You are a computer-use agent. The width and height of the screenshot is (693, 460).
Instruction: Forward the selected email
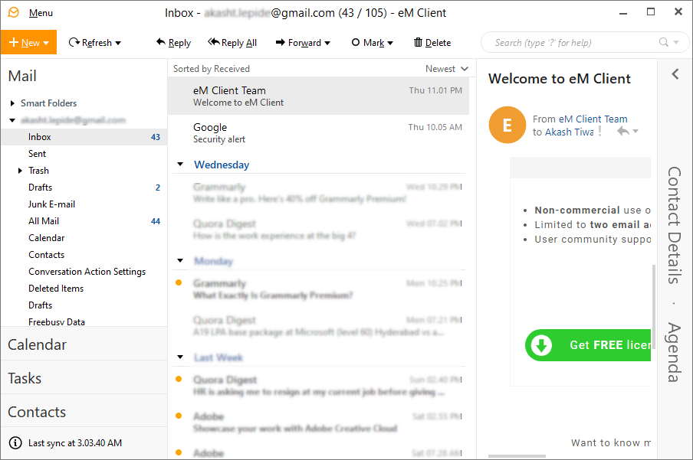298,42
